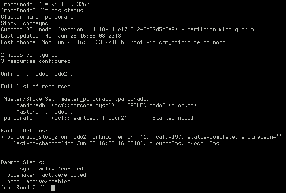The image size is (286, 193).
Task: Click the '3 resources configured' line
Action: point(36,61)
